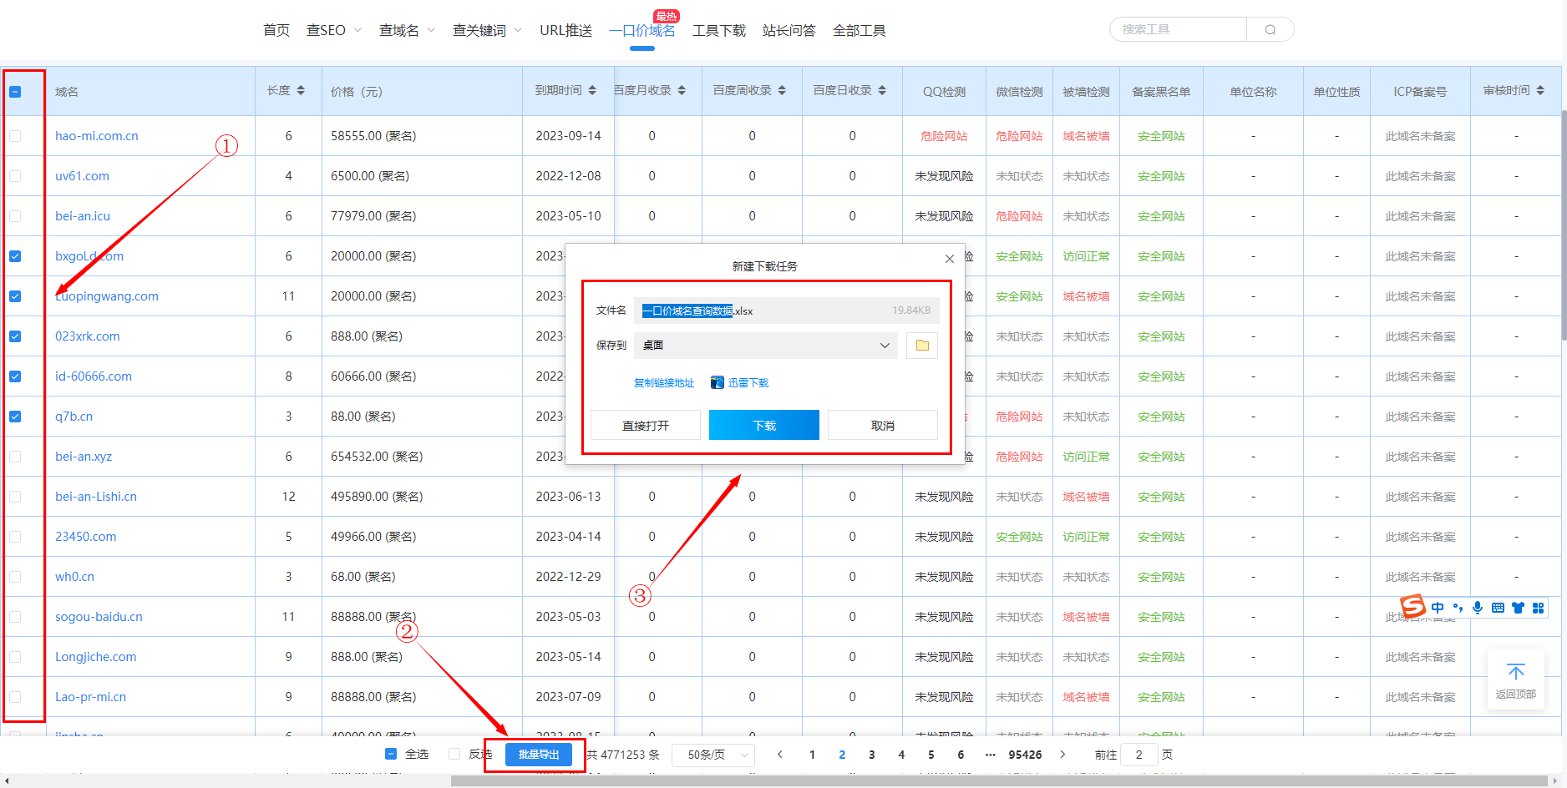1567x788 pixels.
Task: Expand the 查SEO navigation dropdown
Action: [x=333, y=29]
